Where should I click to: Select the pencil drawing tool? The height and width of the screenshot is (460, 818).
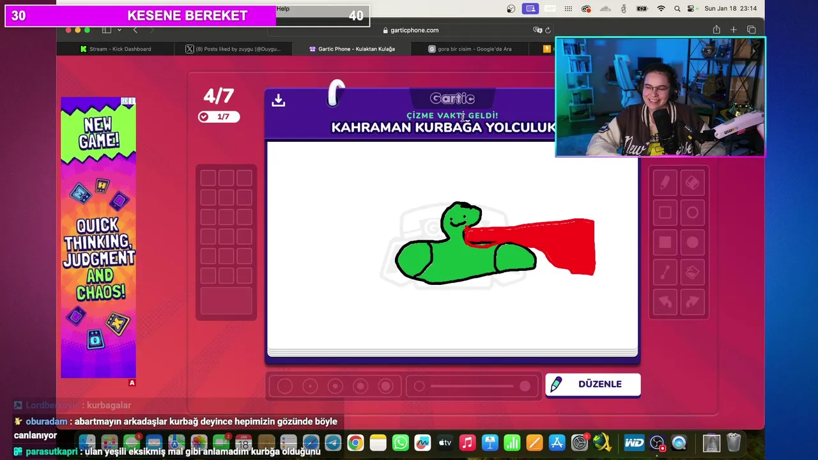pyautogui.click(x=665, y=183)
